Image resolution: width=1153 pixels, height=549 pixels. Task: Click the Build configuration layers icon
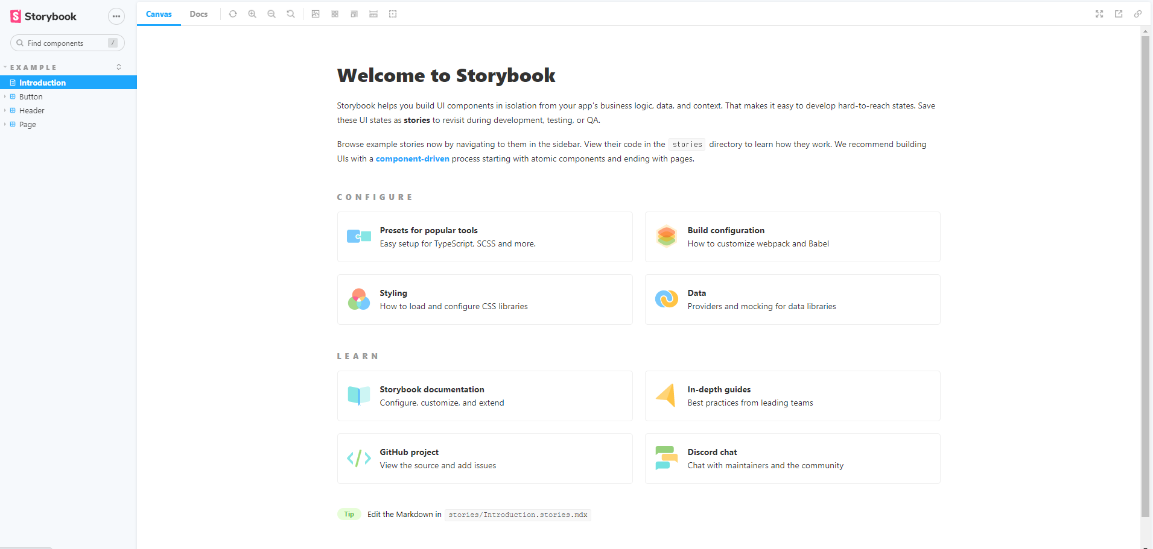click(667, 236)
